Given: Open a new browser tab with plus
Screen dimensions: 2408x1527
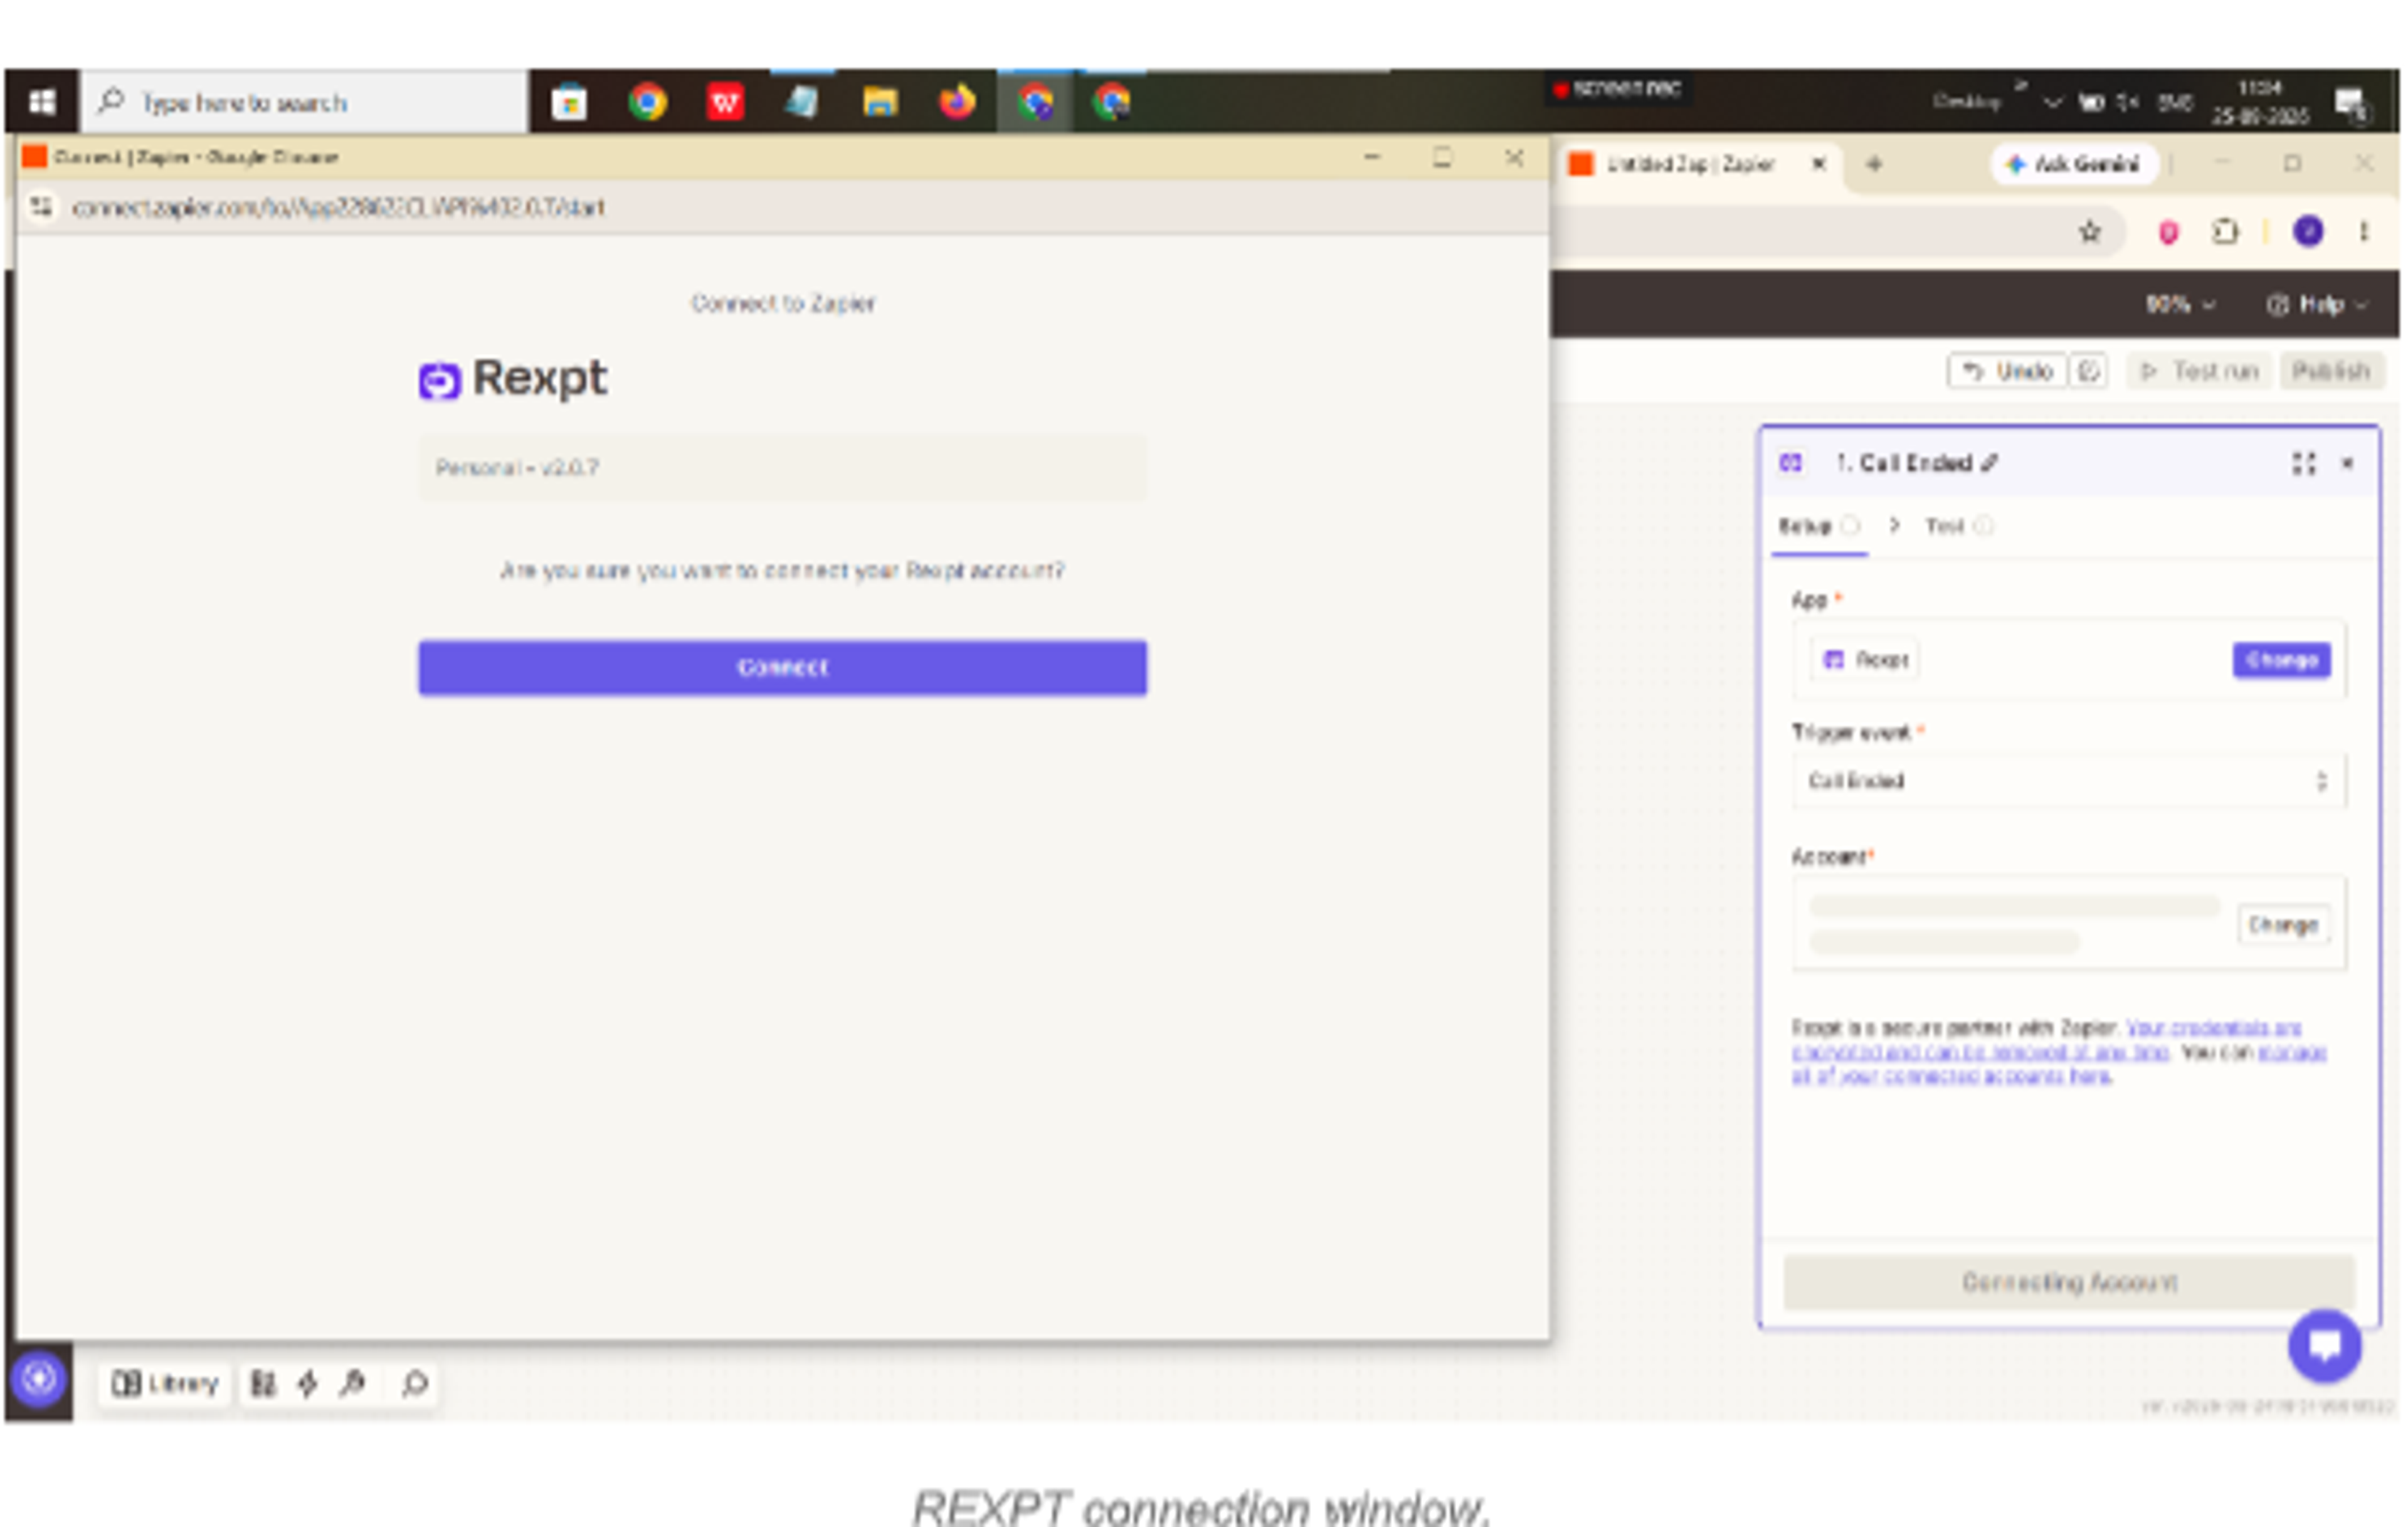Looking at the screenshot, I should tap(1874, 164).
